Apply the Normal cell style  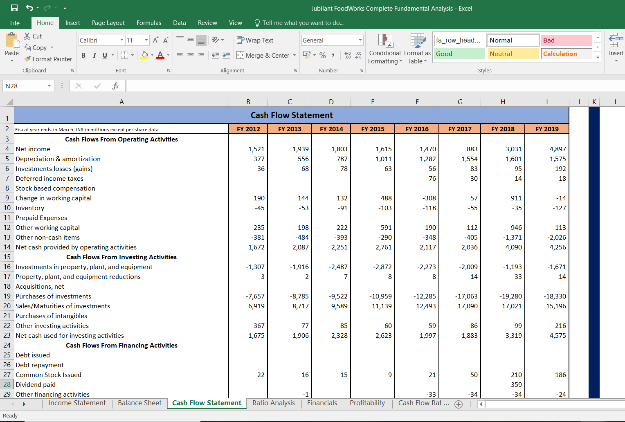[x=513, y=40]
